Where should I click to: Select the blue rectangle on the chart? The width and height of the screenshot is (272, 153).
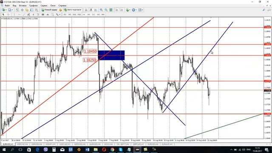click(111, 55)
